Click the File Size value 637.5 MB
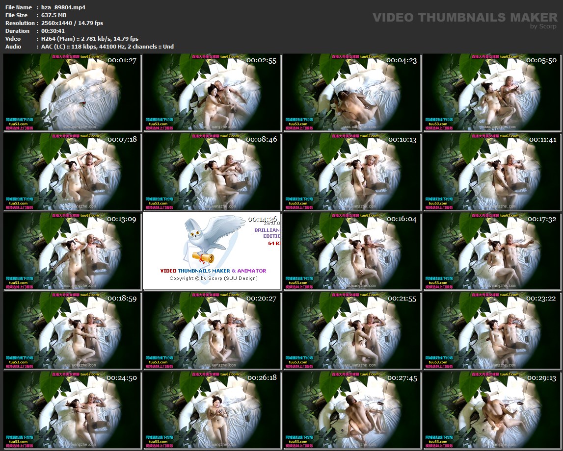 (x=54, y=15)
